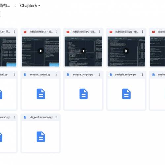Open more actions for analysis_script6.py
165x165 pixels.
point(142,75)
